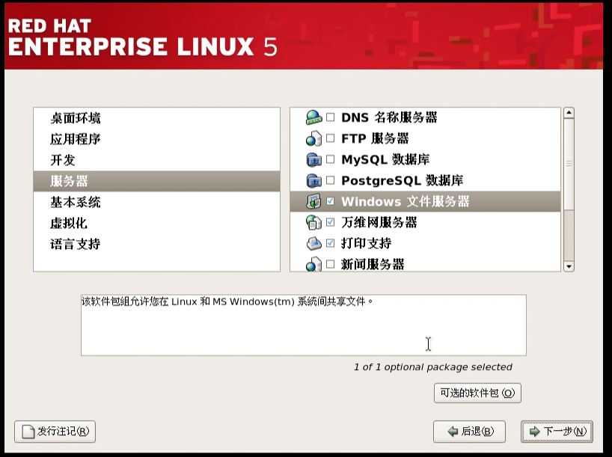Select the FTP 服务器 row label
This screenshot has height=457, width=612.
coord(375,138)
